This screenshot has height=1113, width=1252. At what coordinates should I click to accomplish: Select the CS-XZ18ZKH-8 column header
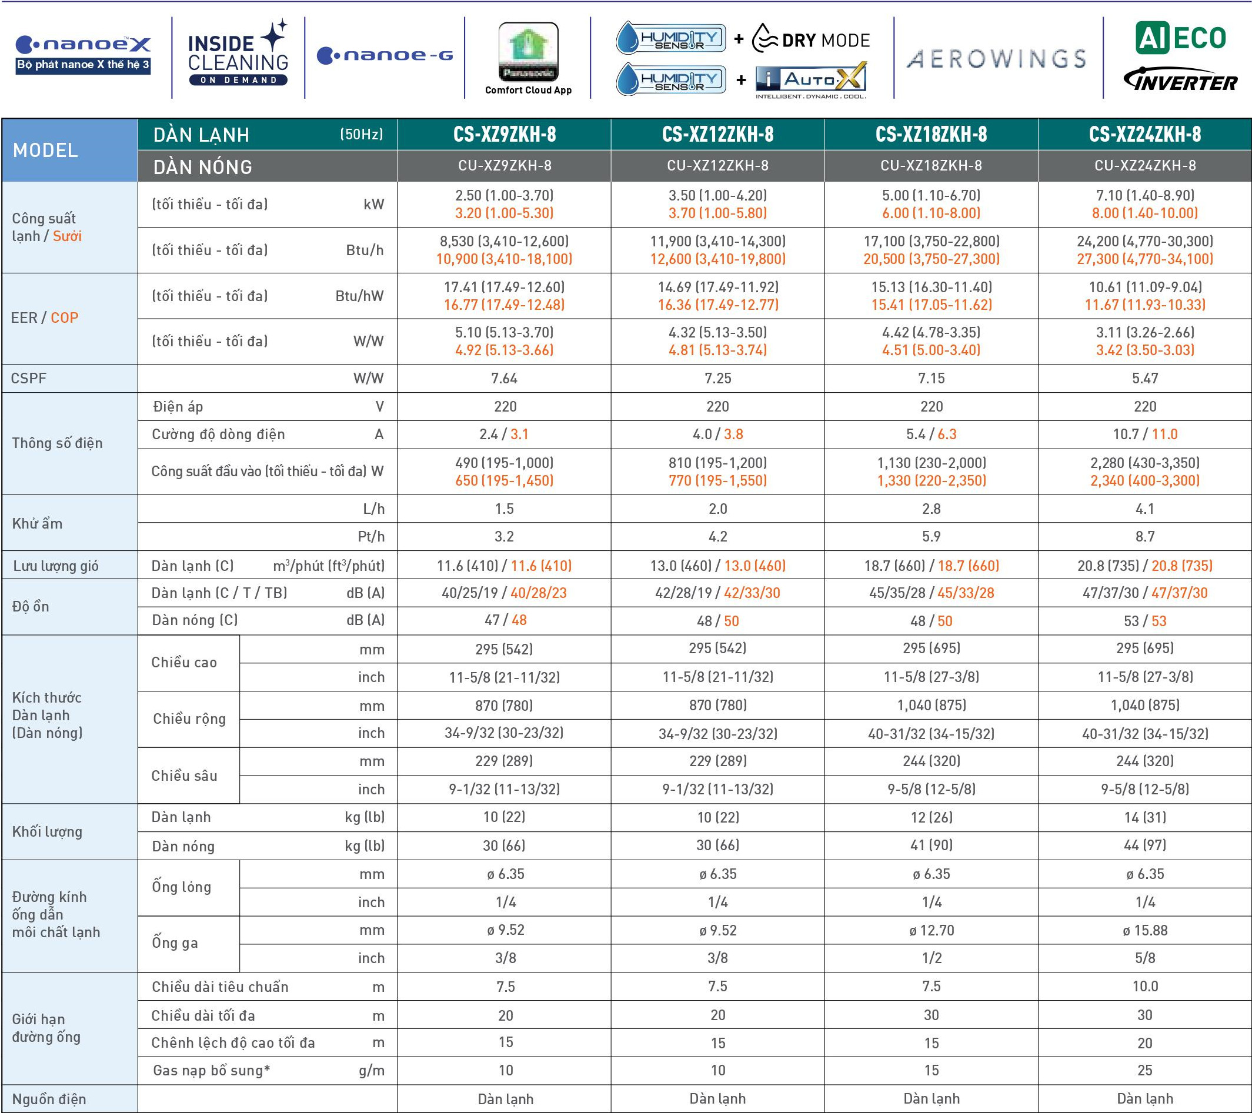coord(931,134)
